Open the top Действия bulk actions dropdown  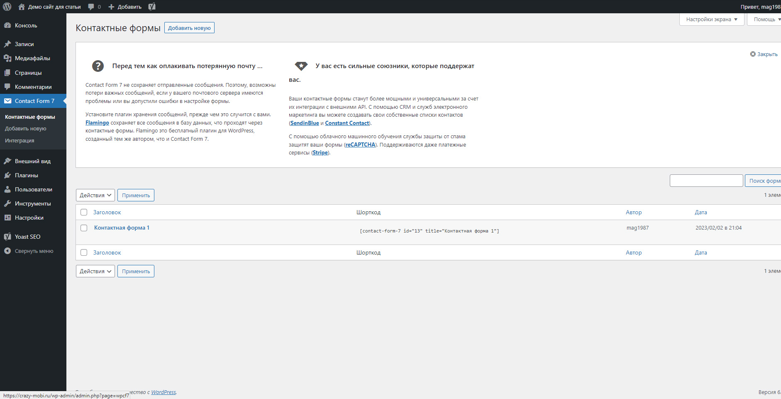tap(95, 195)
